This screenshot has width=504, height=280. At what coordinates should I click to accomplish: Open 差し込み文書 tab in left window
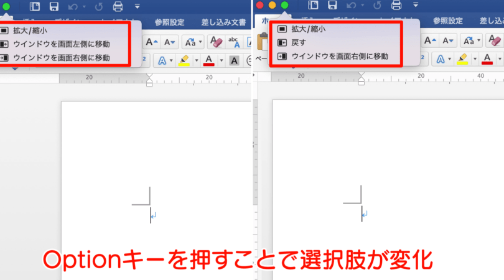click(x=223, y=22)
